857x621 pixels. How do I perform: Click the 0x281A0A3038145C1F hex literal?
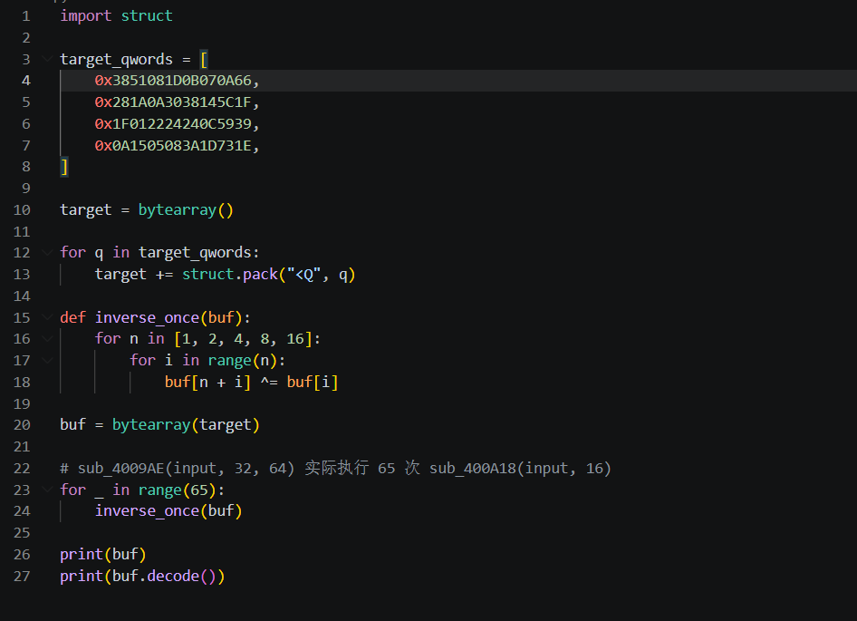pyautogui.click(x=173, y=102)
